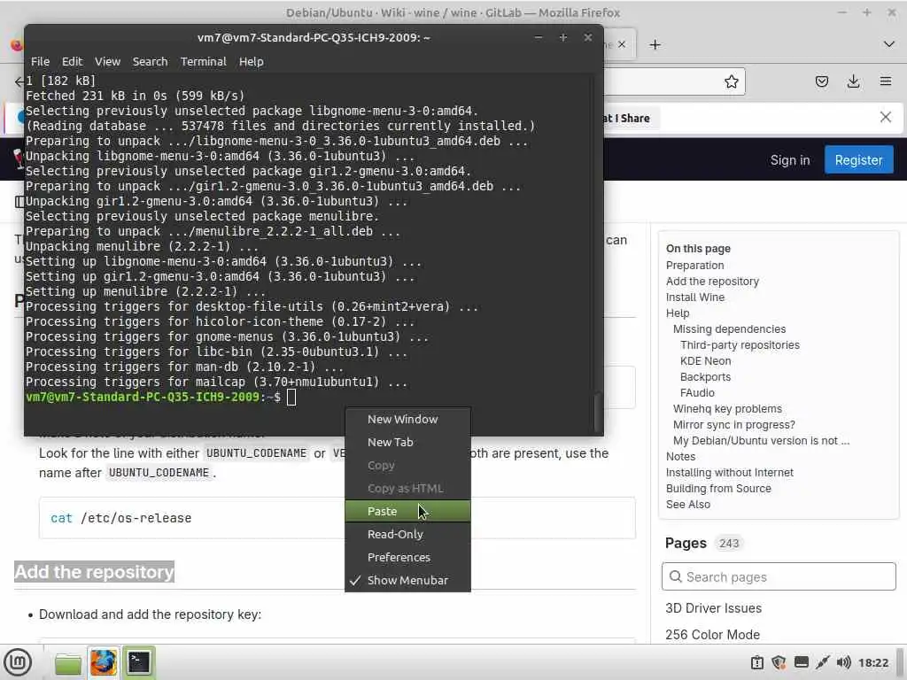907x680 pixels.
Task: Toggle Show Menubar checkmark item
Action: 407,580
